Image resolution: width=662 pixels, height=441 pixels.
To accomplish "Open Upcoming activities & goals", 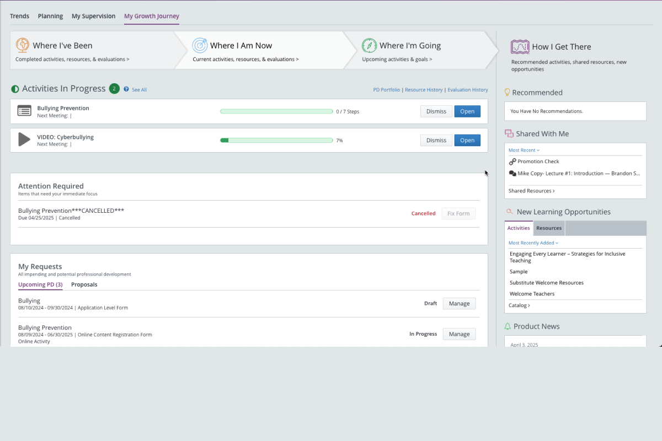I will (x=397, y=59).
